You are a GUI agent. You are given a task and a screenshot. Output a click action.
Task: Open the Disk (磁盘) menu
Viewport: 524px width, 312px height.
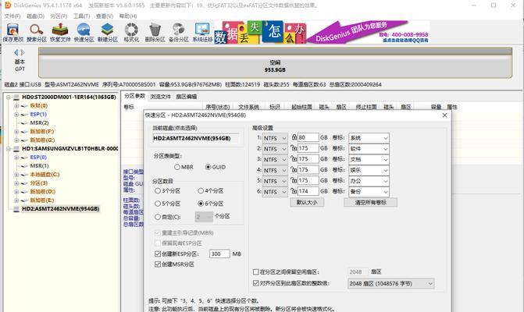pyautogui.click(x=35, y=16)
